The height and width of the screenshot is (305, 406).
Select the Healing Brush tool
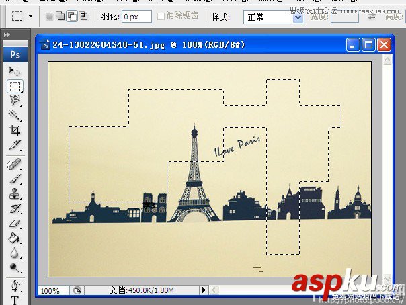(x=15, y=164)
